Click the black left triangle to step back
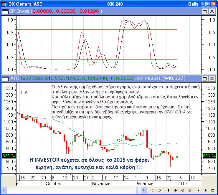 [x=198, y=190]
